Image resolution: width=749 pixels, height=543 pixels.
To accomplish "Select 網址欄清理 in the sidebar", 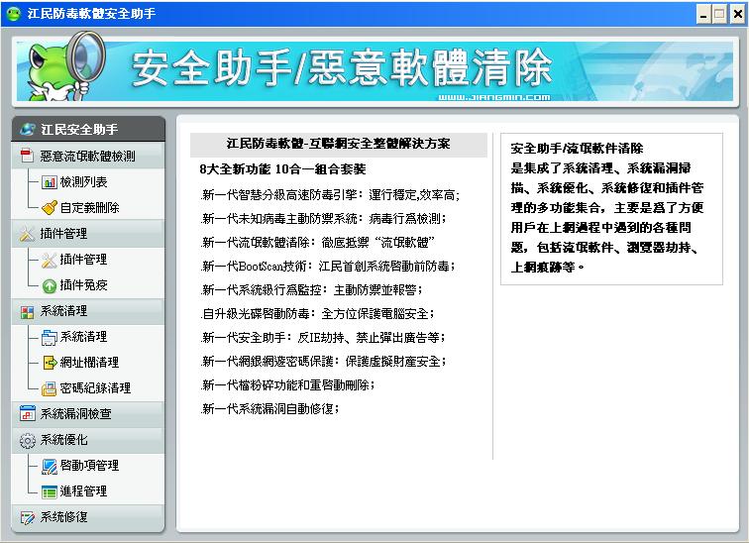I will [89, 363].
